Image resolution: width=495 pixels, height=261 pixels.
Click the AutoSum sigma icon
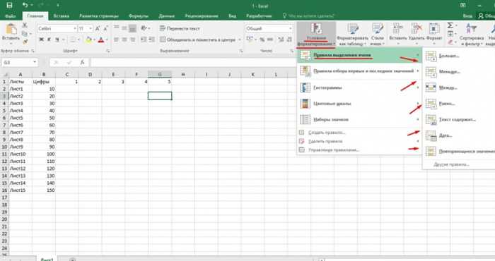point(450,25)
